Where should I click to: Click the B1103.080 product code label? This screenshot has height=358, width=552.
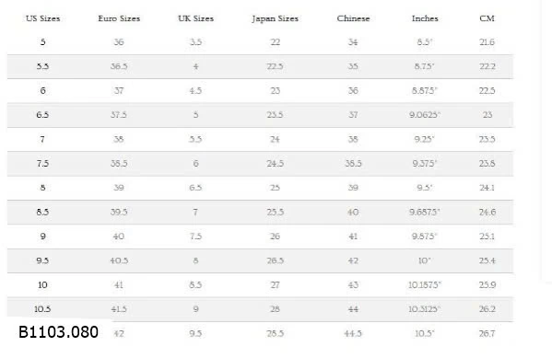[x=58, y=332]
